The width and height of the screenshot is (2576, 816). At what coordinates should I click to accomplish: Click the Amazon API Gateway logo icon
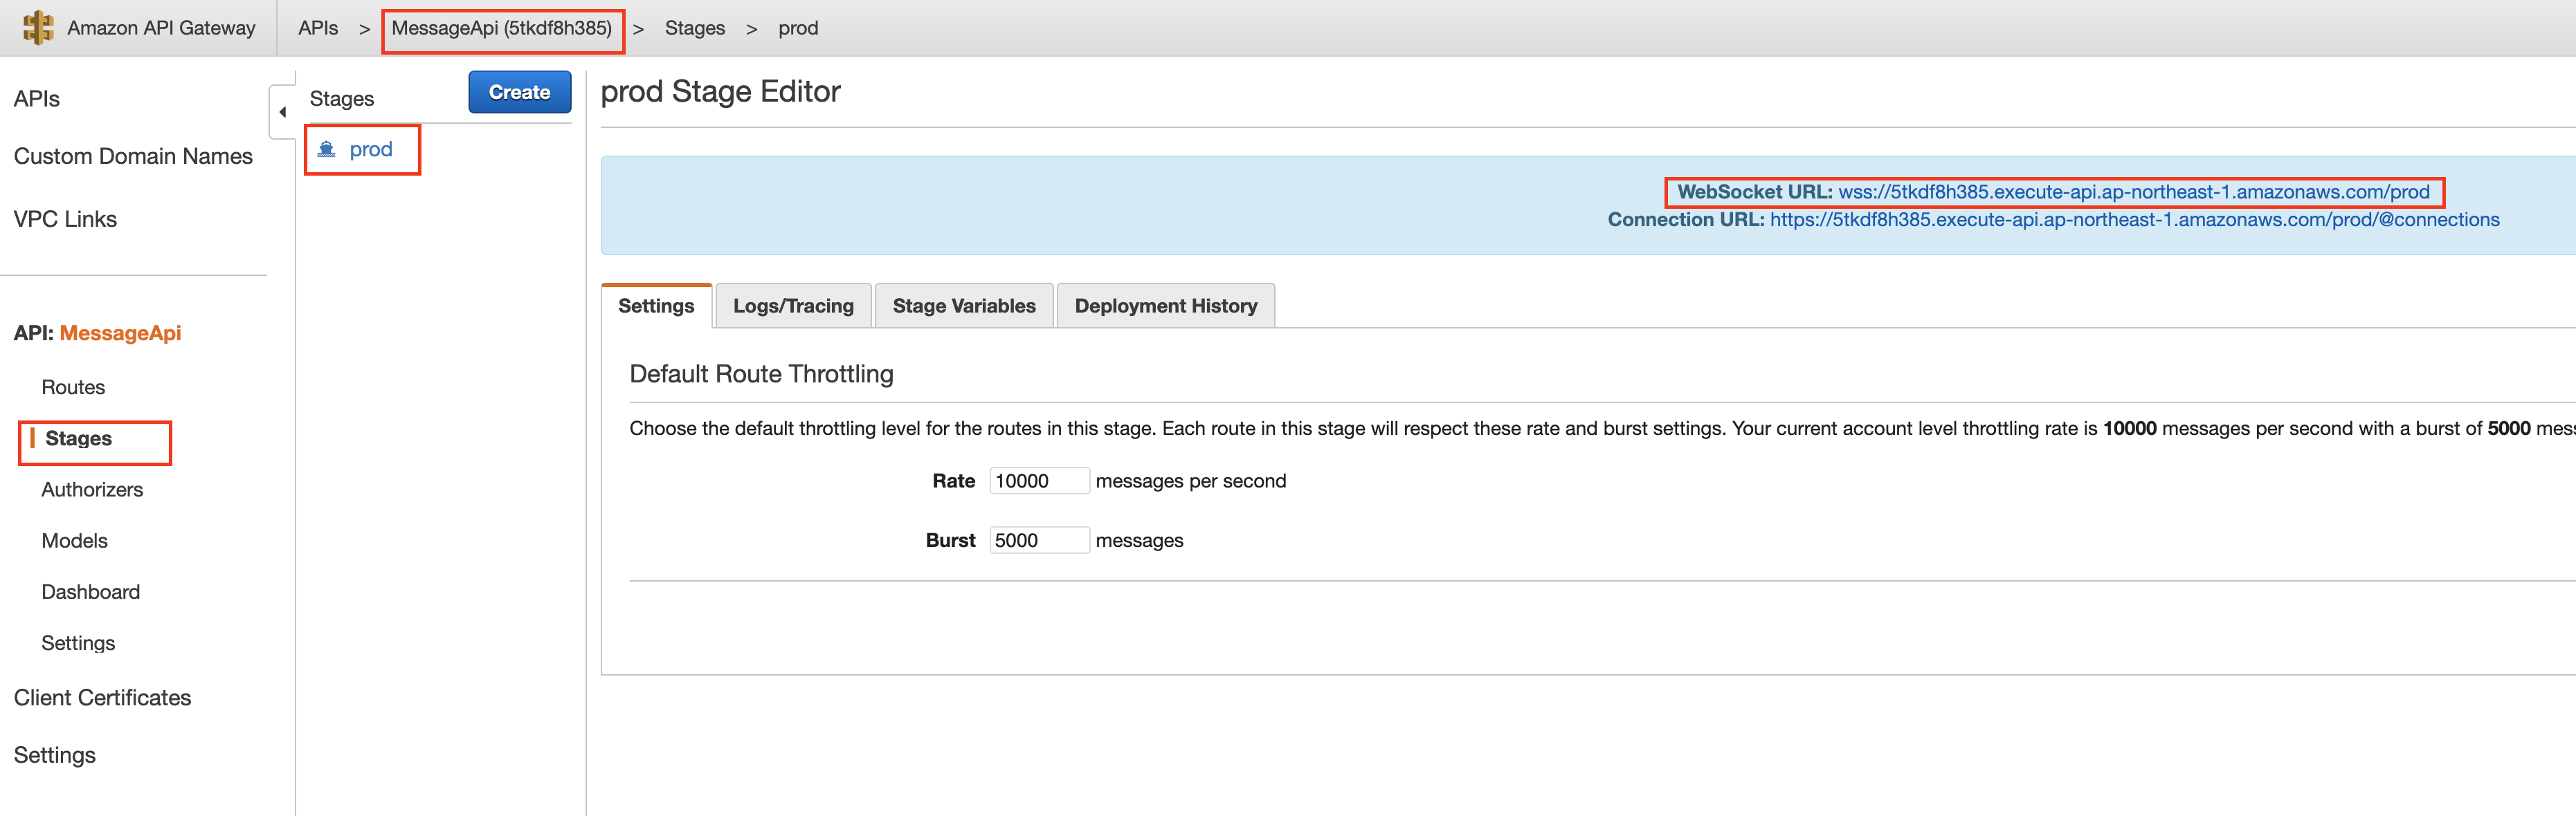coord(38,27)
